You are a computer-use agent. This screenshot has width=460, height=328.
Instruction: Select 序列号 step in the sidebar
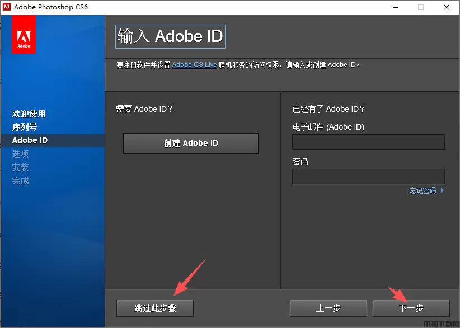(x=25, y=127)
